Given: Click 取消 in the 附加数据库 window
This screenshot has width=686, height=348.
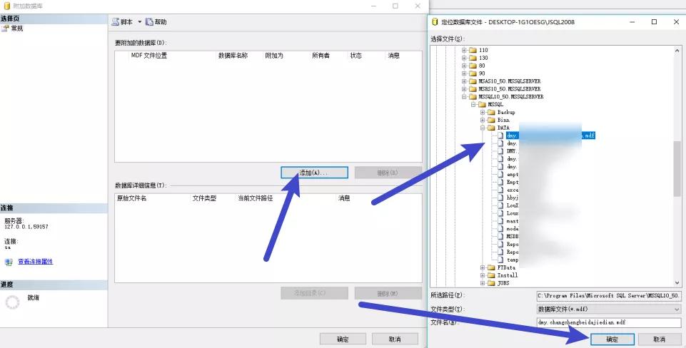Looking at the screenshot, I should 395,339.
